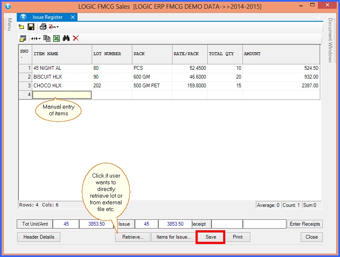Copy grid data using copy icon
This screenshot has height=257, width=340.
(x=47, y=38)
